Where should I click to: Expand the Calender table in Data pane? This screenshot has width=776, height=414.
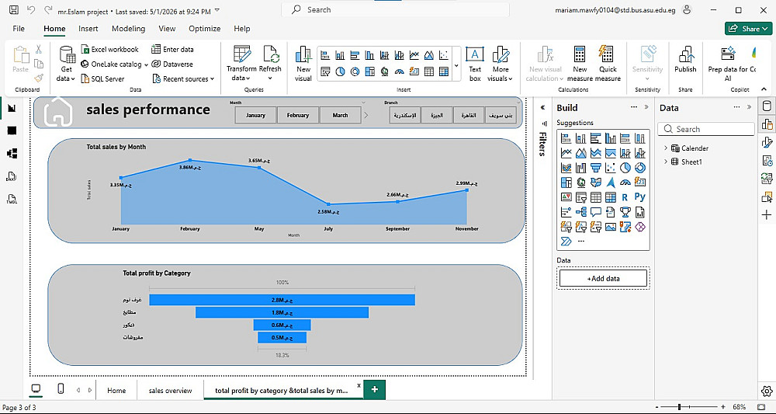pyautogui.click(x=666, y=148)
